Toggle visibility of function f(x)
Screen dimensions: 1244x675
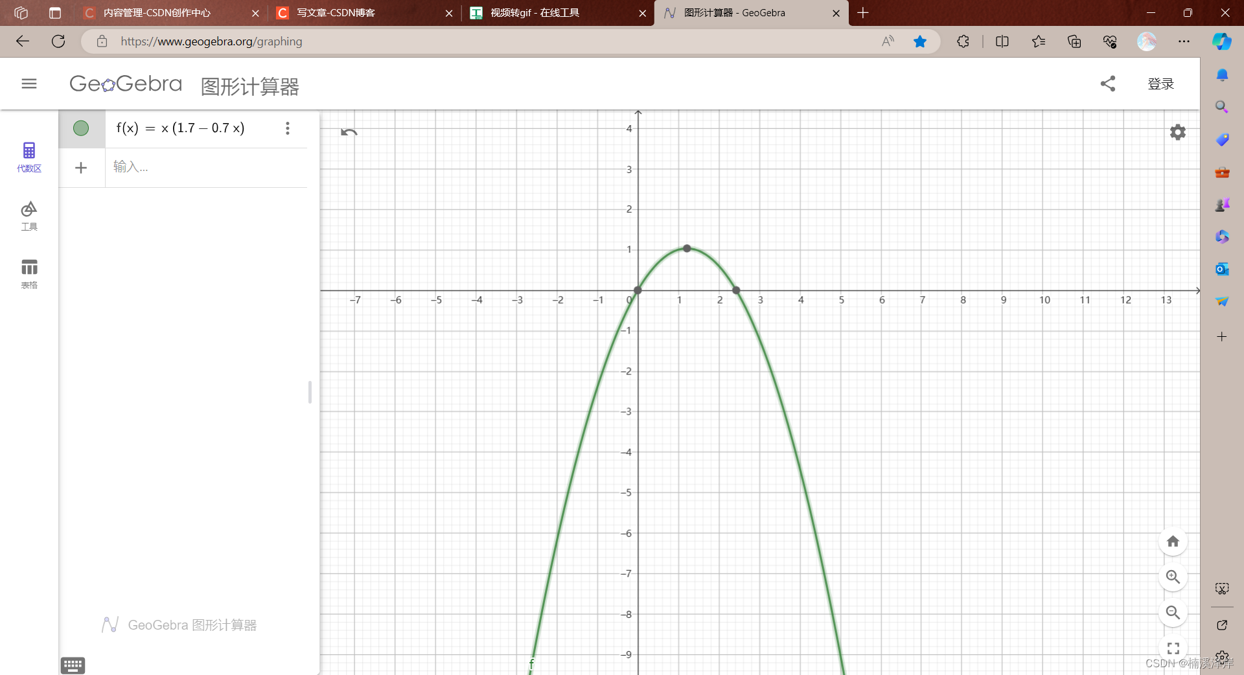tap(81, 128)
